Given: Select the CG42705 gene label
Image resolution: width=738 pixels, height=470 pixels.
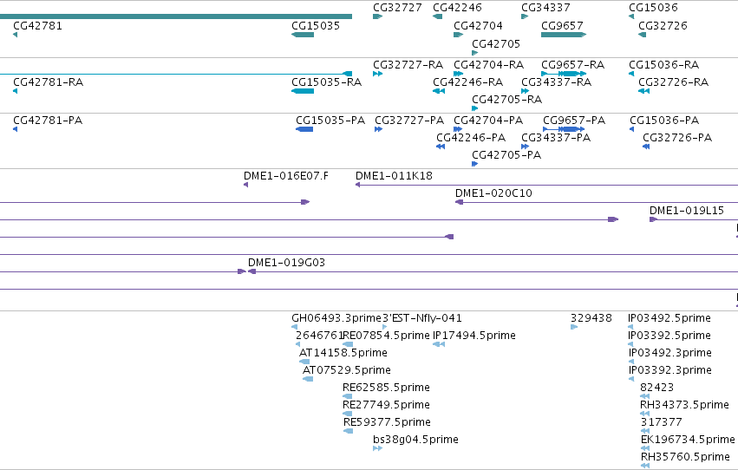Looking at the screenshot, I should pyautogui.click(x=496, y=43).
